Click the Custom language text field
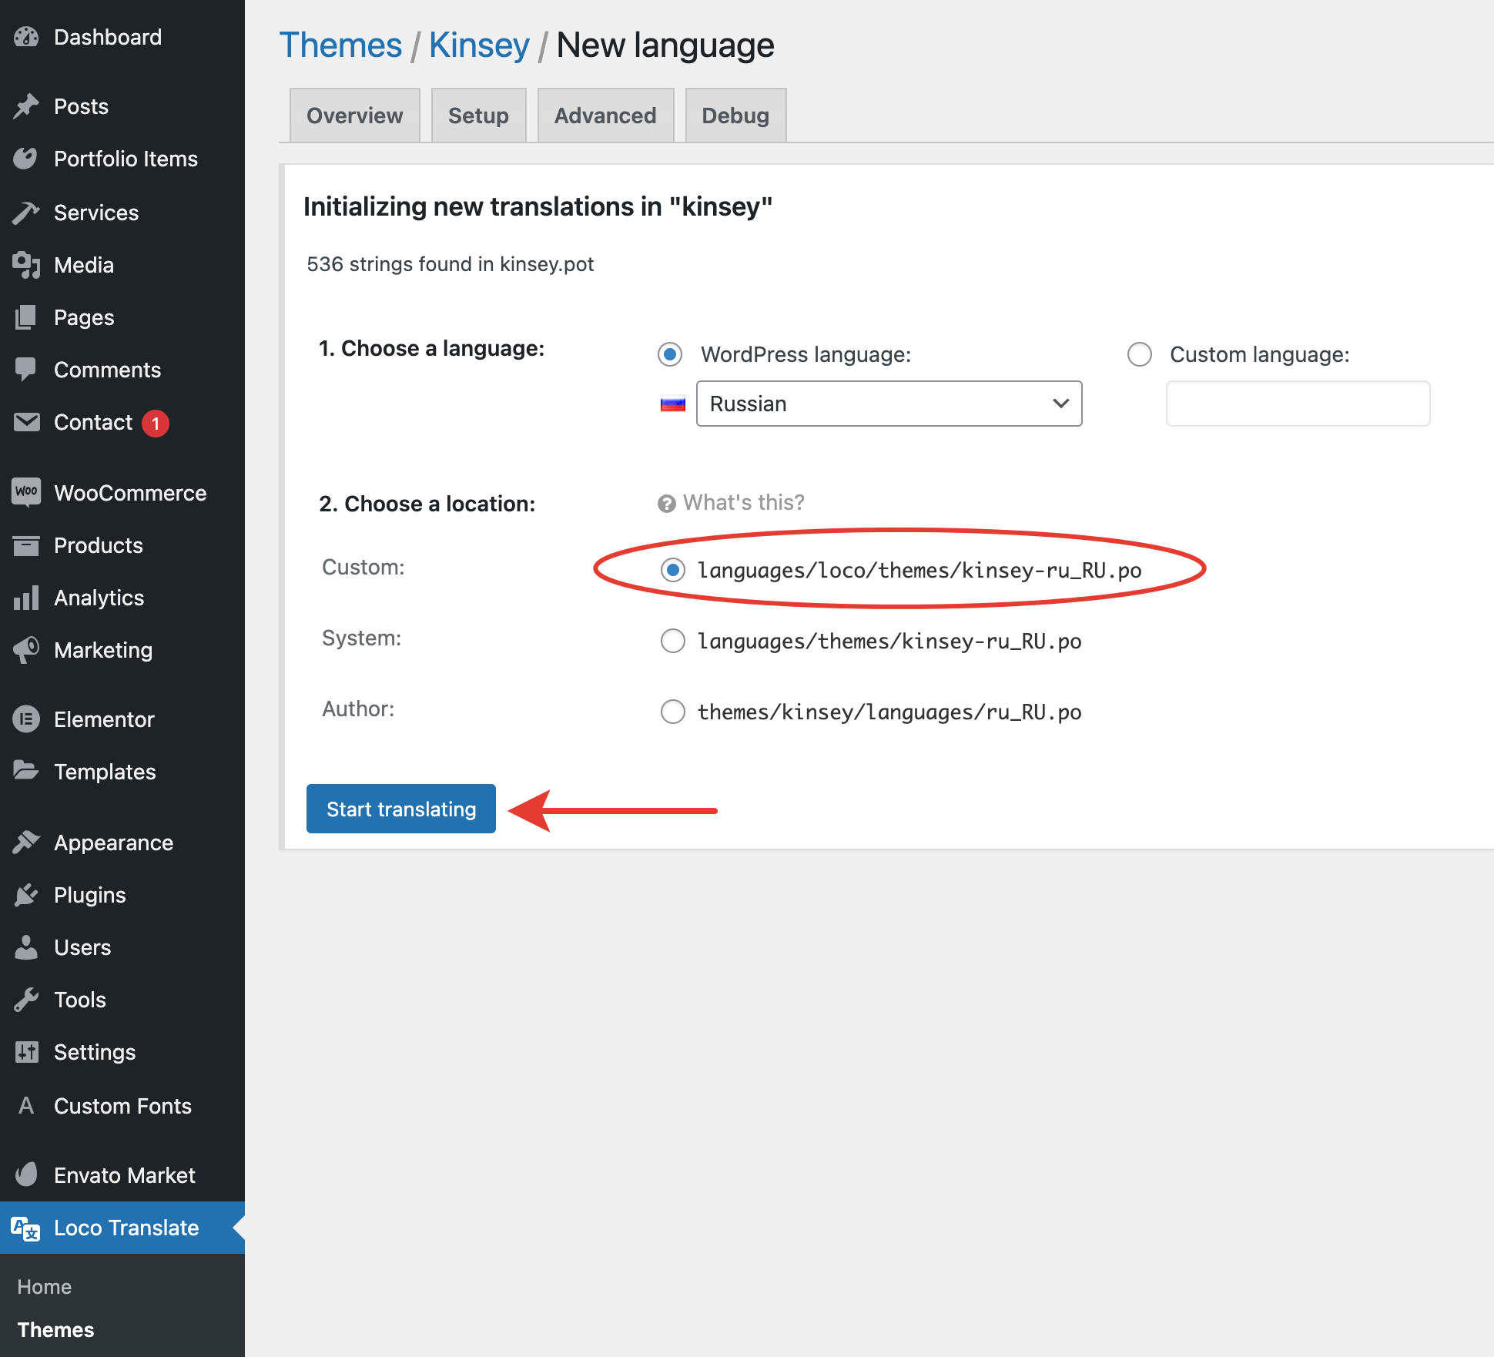1494x1357 pixels. [1298, 404]
